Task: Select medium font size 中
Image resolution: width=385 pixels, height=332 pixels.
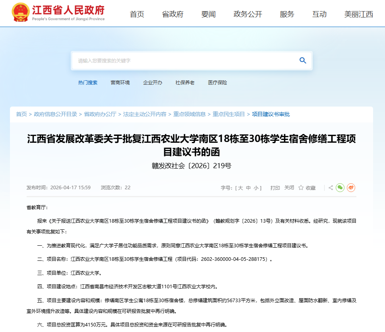Action: click(x=248, y=188)
